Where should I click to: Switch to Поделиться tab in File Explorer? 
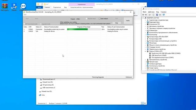(x=57, y=7)
